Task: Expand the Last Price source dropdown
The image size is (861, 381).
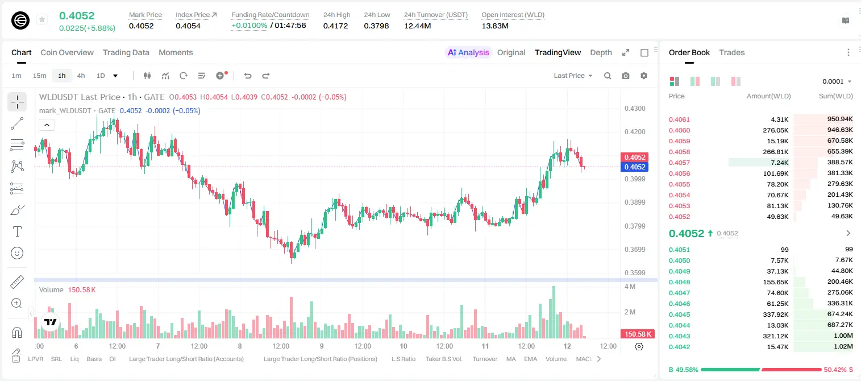Action: [573, 76]
